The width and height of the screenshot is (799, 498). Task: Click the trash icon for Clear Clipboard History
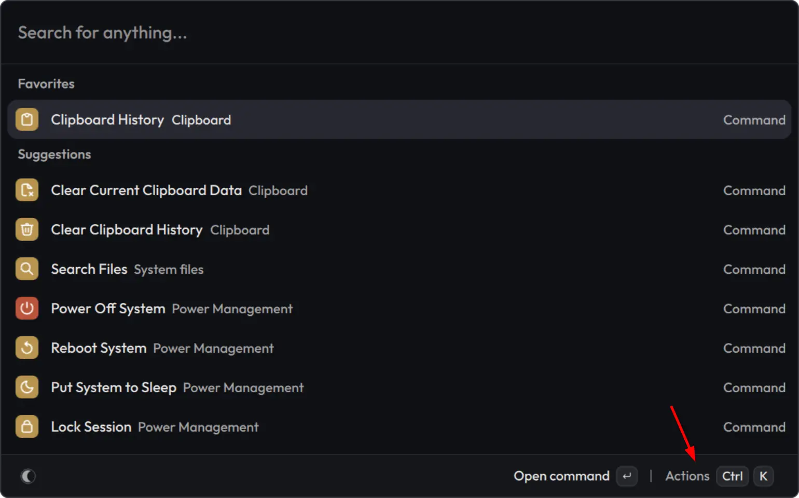27,230
